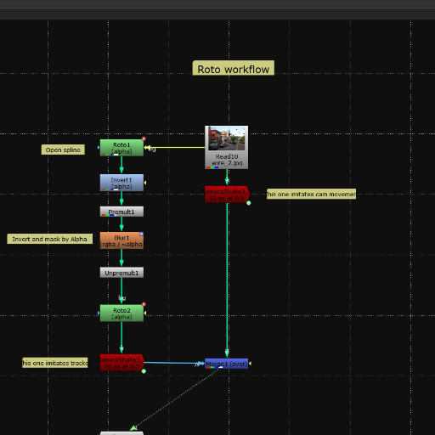Select the CameraShake3 node beside Merge1
This screenshot has height=435, width=435.
122,363
